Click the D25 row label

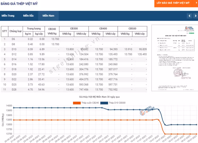(x=14, y=84)
